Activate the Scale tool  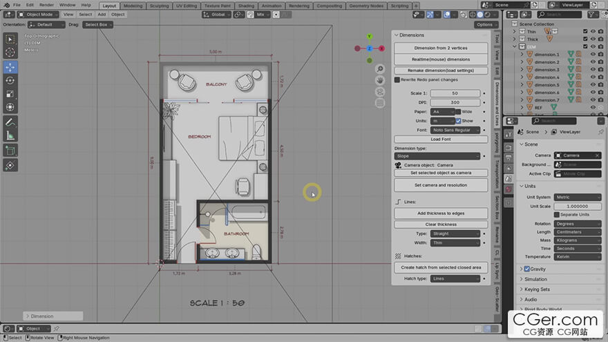coord(10,94)
